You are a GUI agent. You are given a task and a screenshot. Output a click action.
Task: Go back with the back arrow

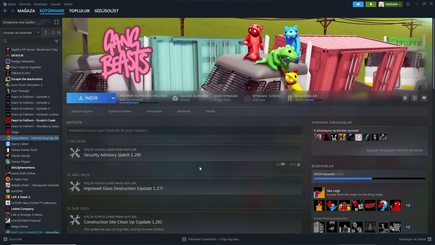pos(5,11)
